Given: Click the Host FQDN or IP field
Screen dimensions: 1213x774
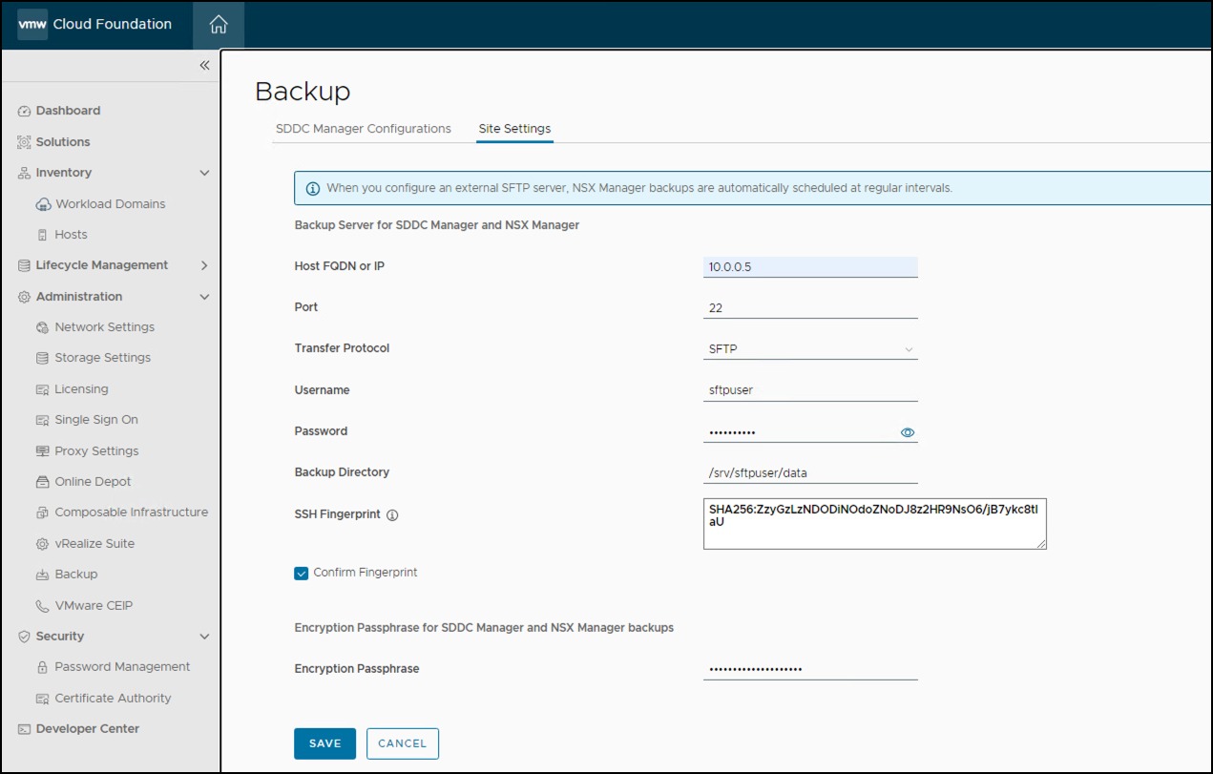Looking at the screenshot, I should click(x=810, y=267).
